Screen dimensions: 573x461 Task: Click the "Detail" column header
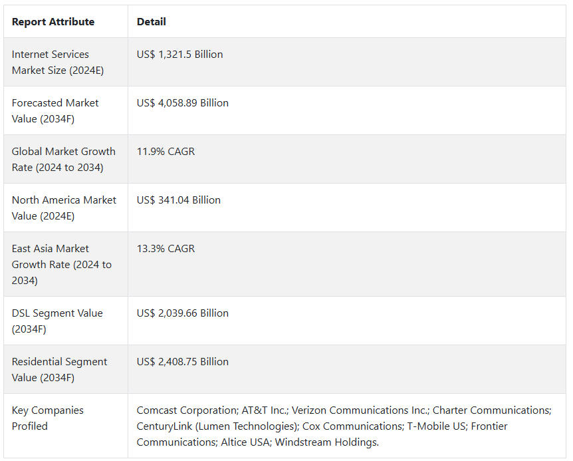pyautogui.click(x=152, y=22)
